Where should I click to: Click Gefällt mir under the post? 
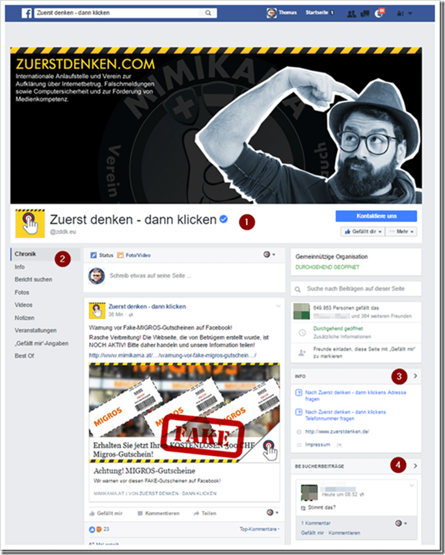click(x=105, y=513)
